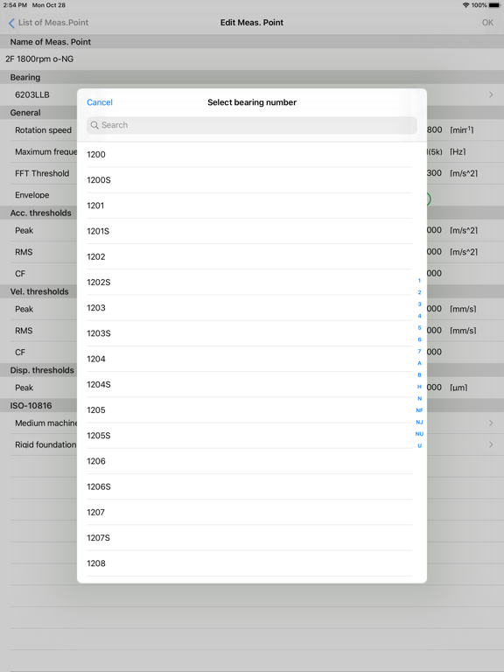Jump to index section 4
Screen dimensions: 504x672
coord(420,316)
